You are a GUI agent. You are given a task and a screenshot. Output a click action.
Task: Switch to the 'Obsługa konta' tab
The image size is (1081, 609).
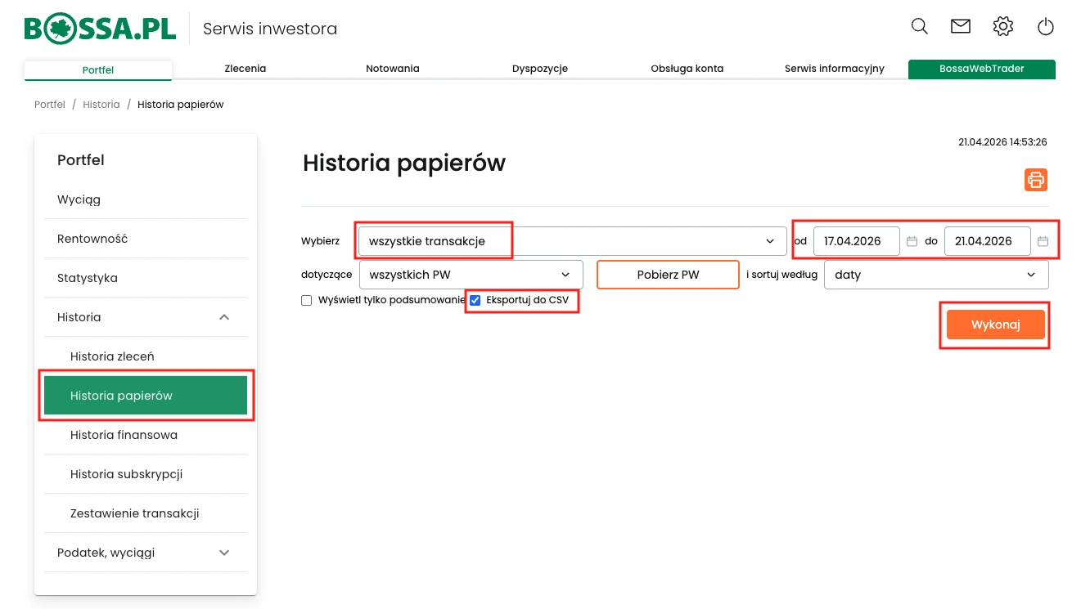click(x=687, y=69)
